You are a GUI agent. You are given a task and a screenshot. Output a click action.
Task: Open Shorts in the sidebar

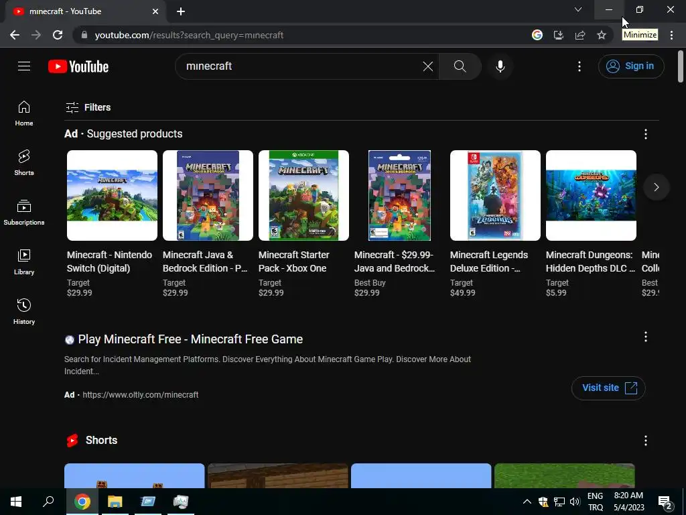tap(24, 163)
